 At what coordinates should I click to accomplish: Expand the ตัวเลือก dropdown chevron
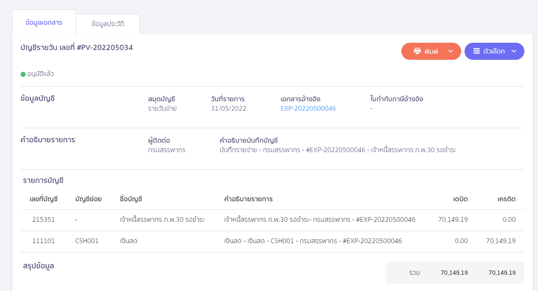point(514,51)
